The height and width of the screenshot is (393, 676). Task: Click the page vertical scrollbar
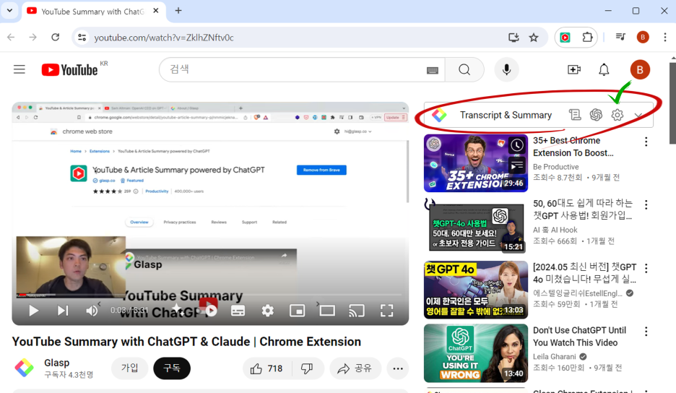pos(672,103)
